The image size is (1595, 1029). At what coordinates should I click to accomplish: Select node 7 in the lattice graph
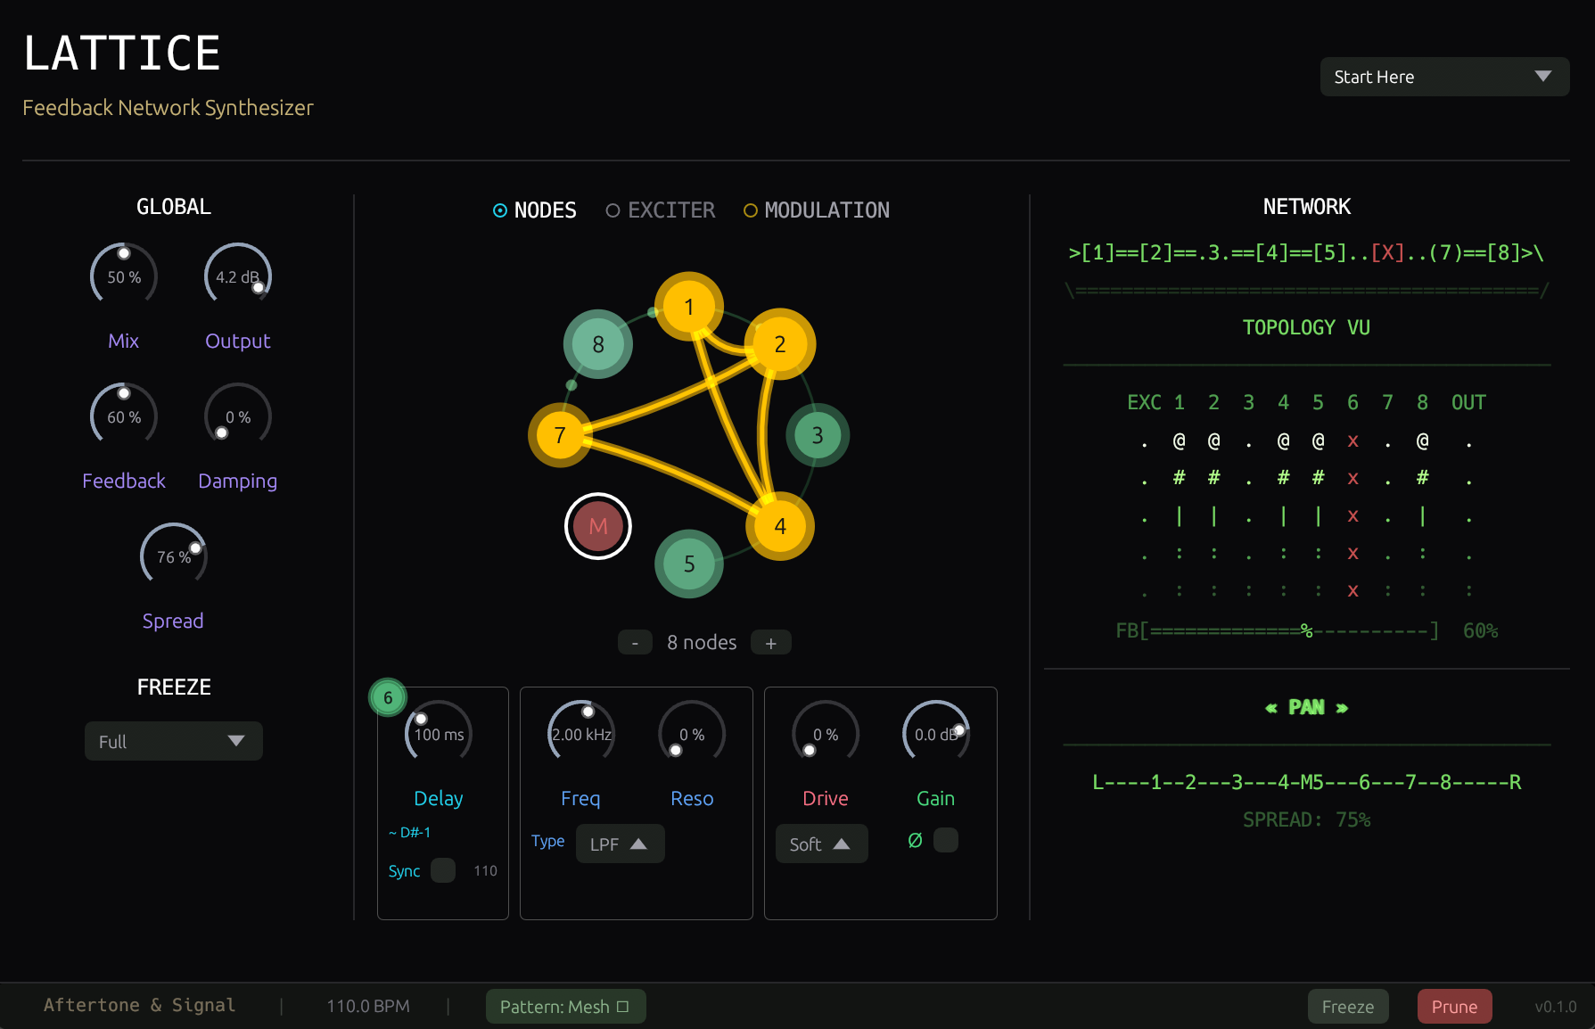[560, 435]
